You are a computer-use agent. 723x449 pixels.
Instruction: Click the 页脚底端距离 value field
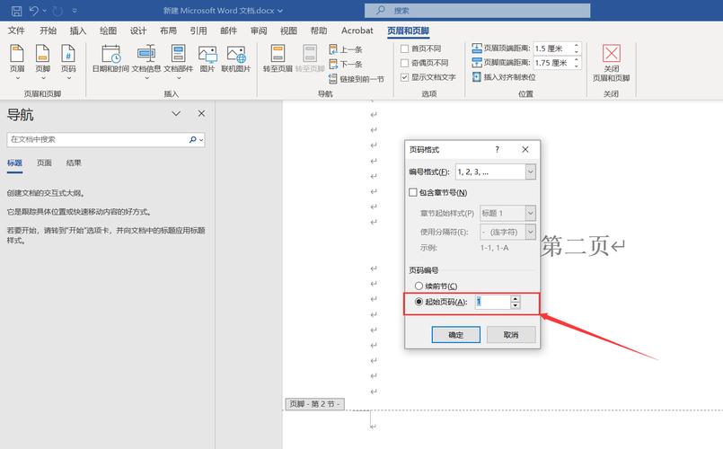click(x=552, y=63)
